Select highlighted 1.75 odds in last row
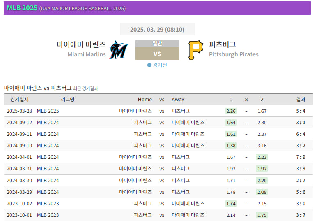Image resolution: width=314 pixels, height=221 pixels. [262, 215]
